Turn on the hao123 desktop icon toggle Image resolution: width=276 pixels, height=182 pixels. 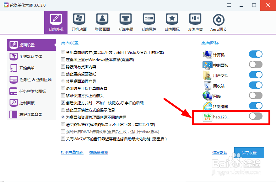point(256,117)
